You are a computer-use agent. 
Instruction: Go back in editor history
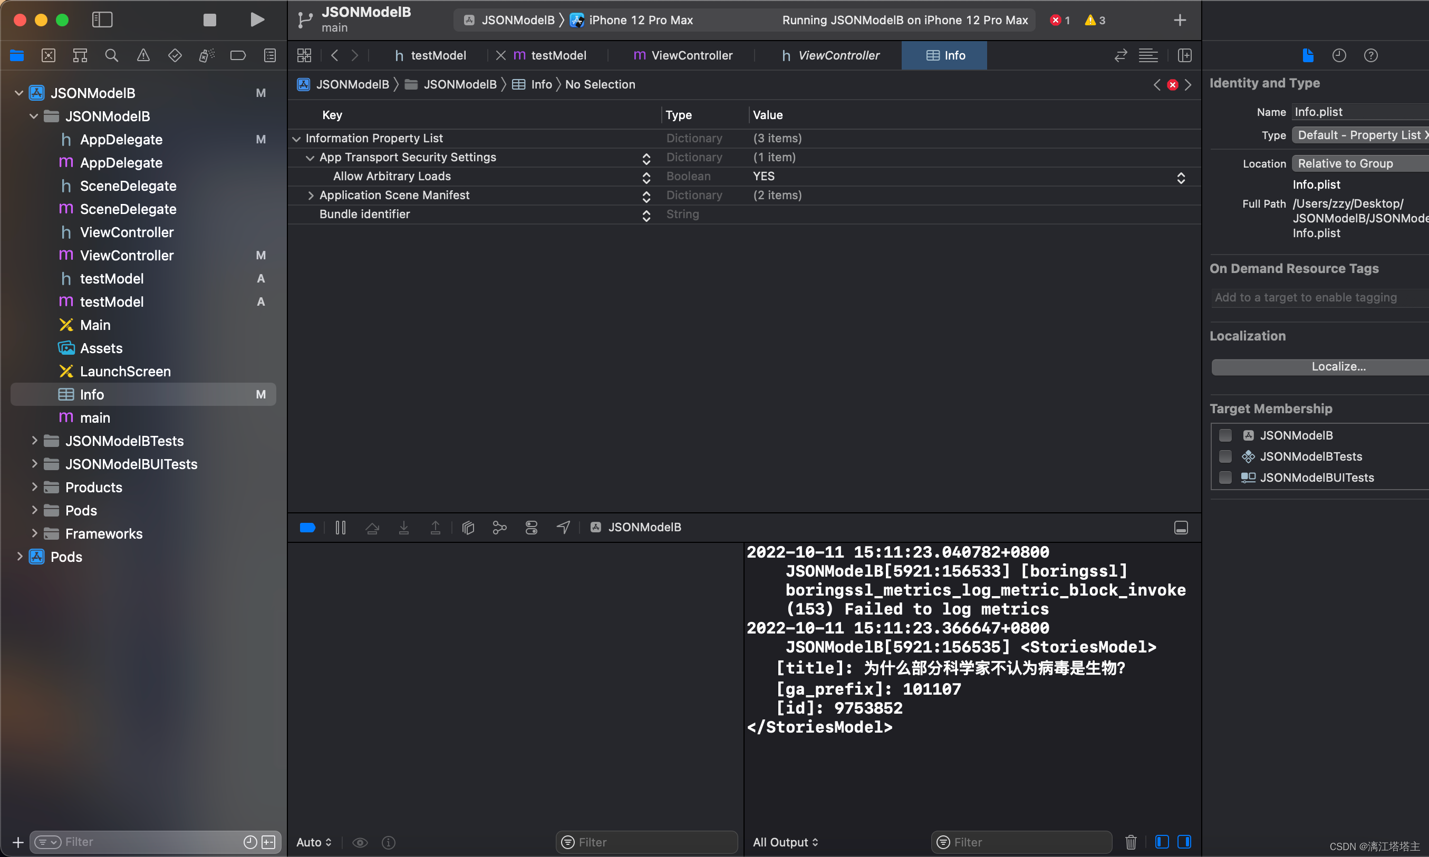pyautogui.click(x=334, y=55)
